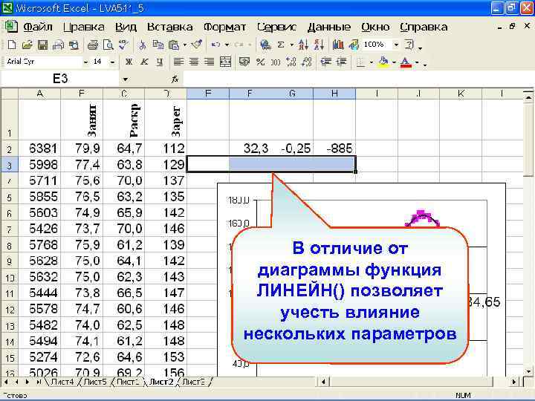Select column header K
535x401 pixels.
pos(461,94)
